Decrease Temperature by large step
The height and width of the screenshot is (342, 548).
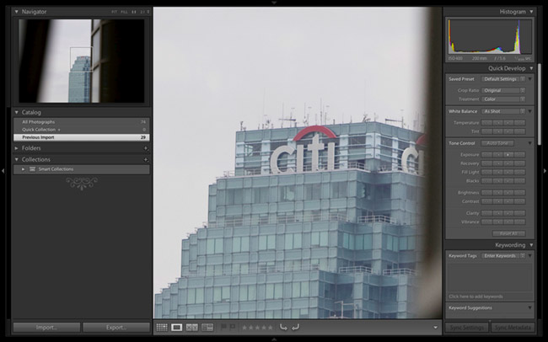coord(486,123)
